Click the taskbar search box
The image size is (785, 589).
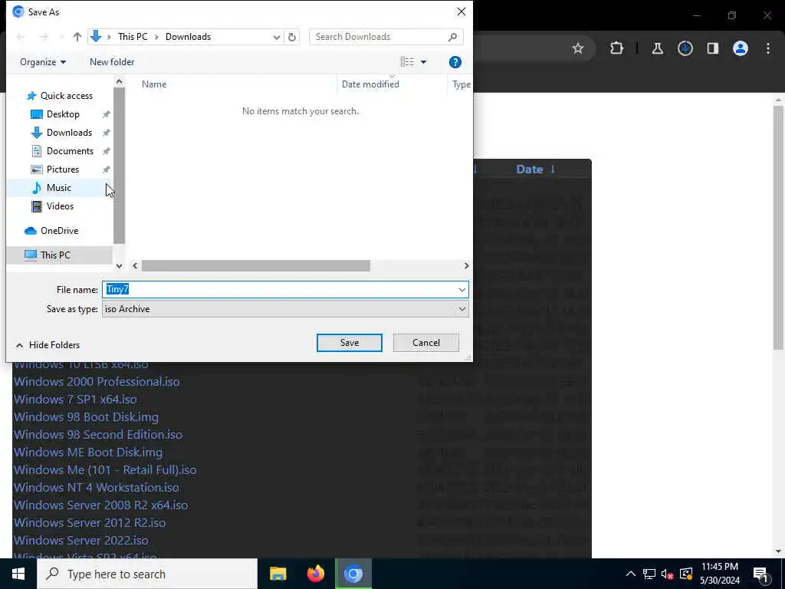click(x=147, y=574)
